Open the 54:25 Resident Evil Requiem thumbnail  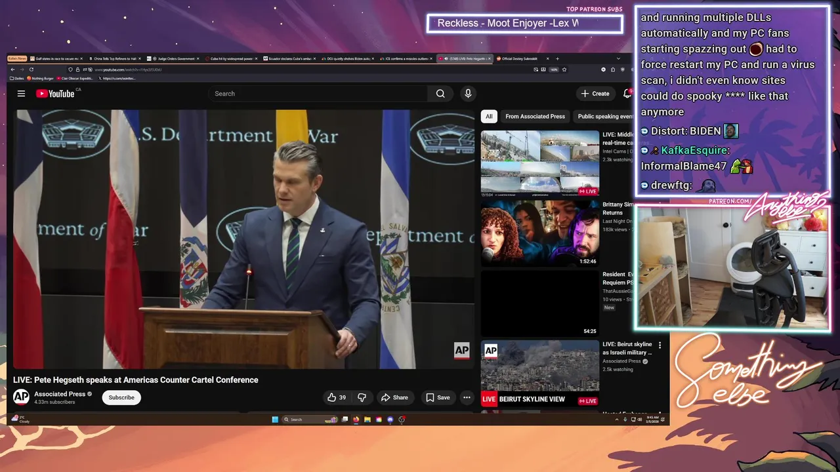(540, 304)
